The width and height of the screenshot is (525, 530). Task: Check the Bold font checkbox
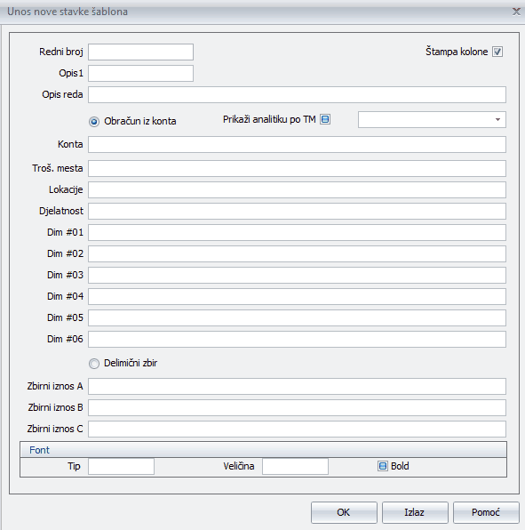tap(383, 466)
